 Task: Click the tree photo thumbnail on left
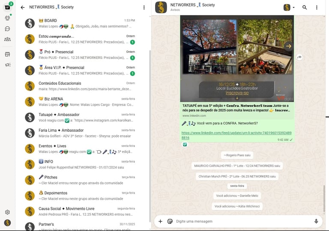click(x=209, y=47)
